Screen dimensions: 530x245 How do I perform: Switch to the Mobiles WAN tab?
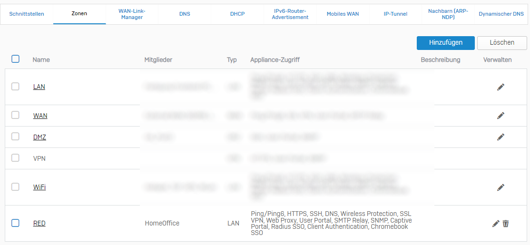[x=343, y=14]
